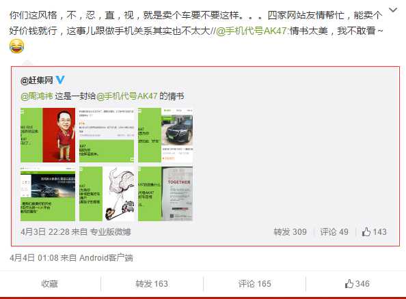Open @手机代号AK47 mention in main post
406x299 pixels.
click(x=252, y=31)
